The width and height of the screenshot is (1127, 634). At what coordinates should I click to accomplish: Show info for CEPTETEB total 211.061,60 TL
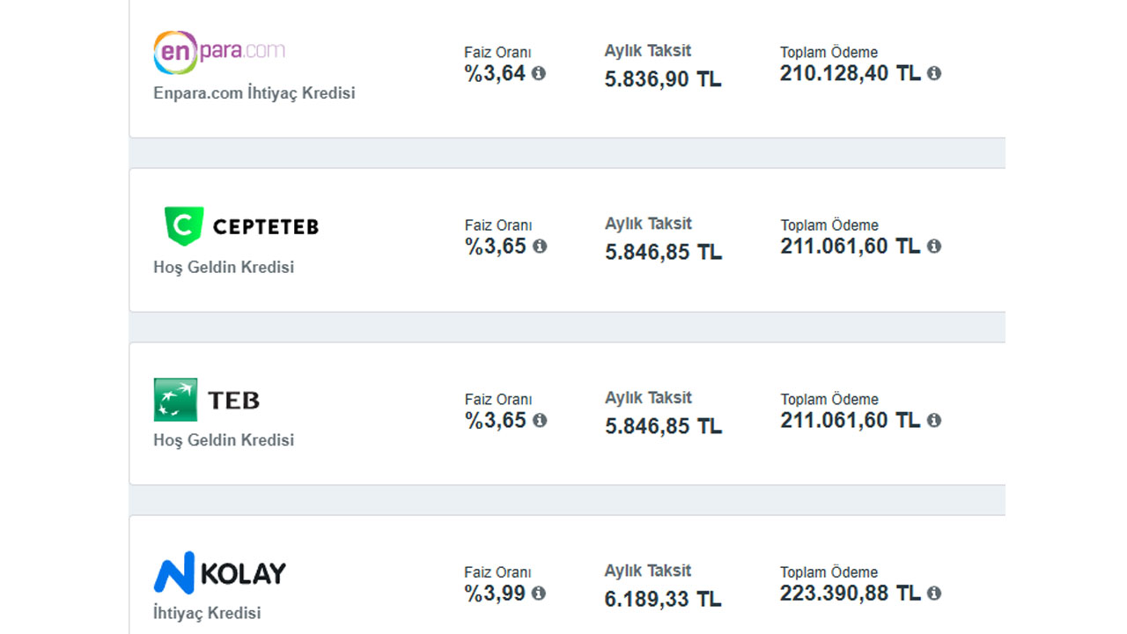(934, 246)
